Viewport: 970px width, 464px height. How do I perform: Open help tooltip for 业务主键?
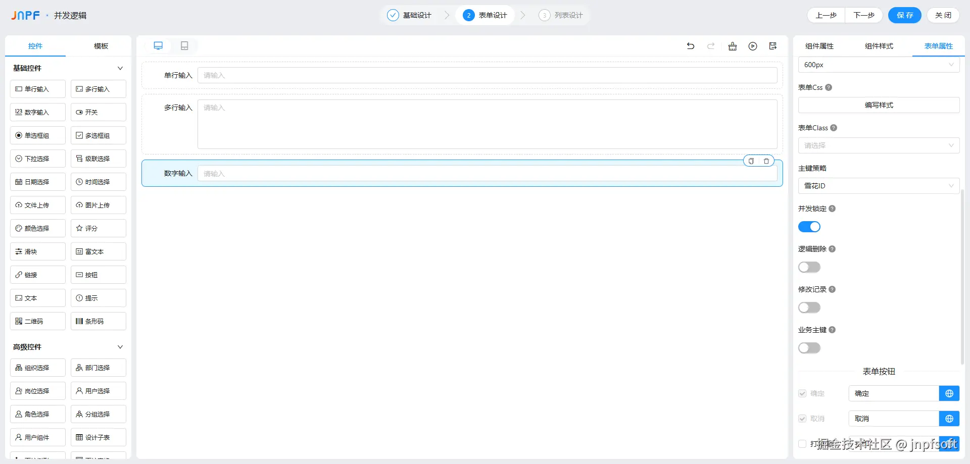pos(832,330)
